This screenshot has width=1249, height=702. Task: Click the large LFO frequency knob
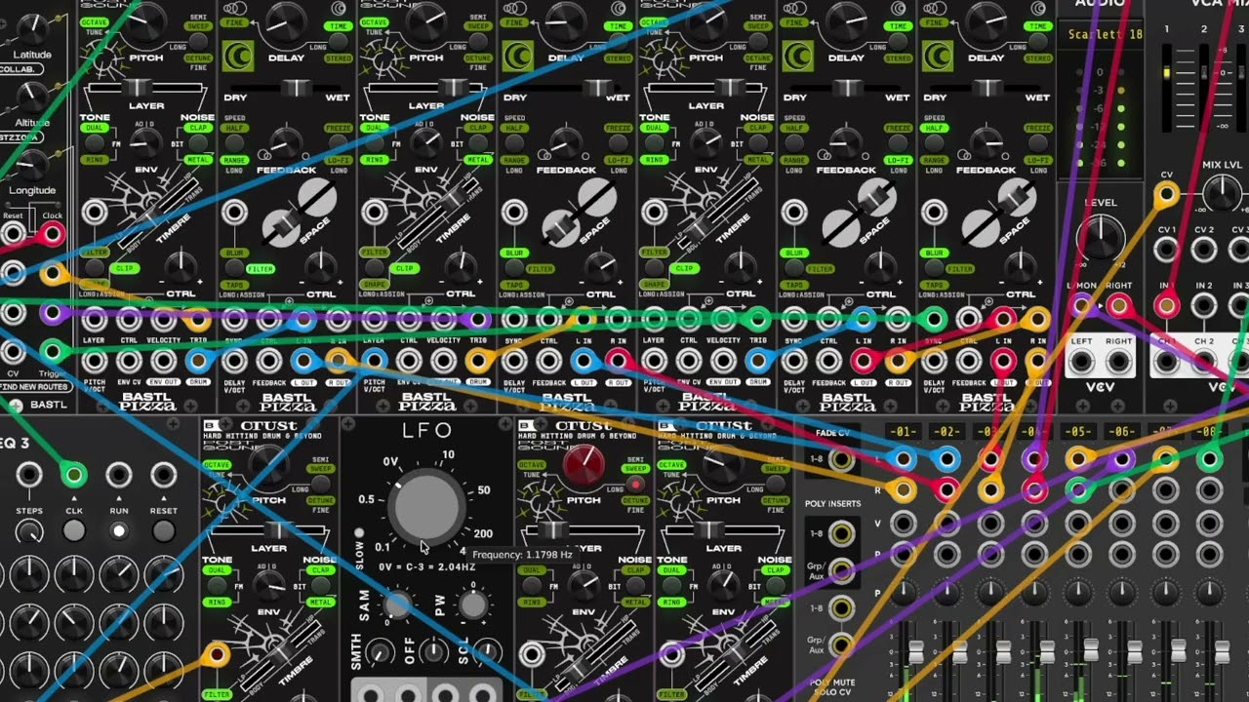(426, 506)
